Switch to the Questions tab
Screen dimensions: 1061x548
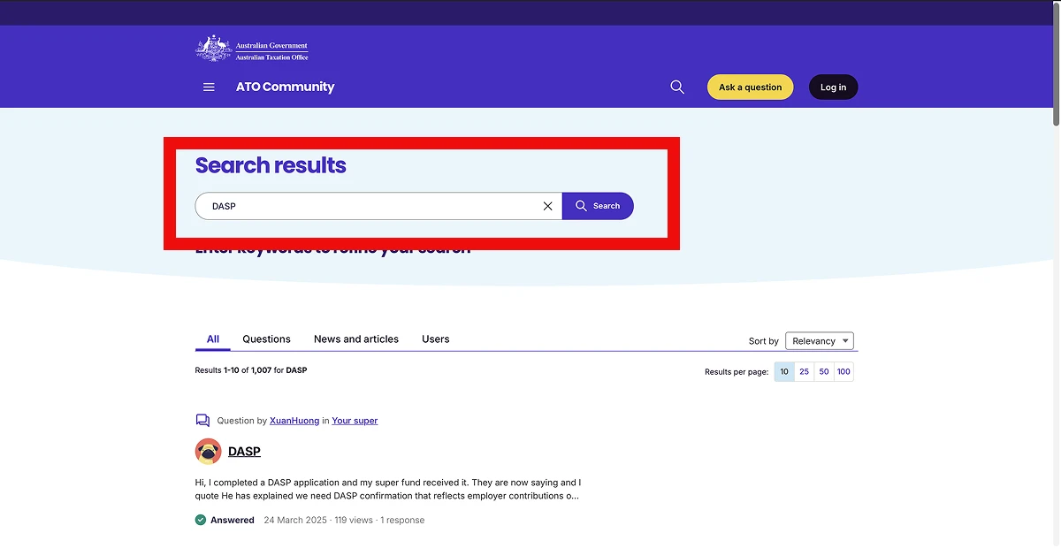coord(266,339)
